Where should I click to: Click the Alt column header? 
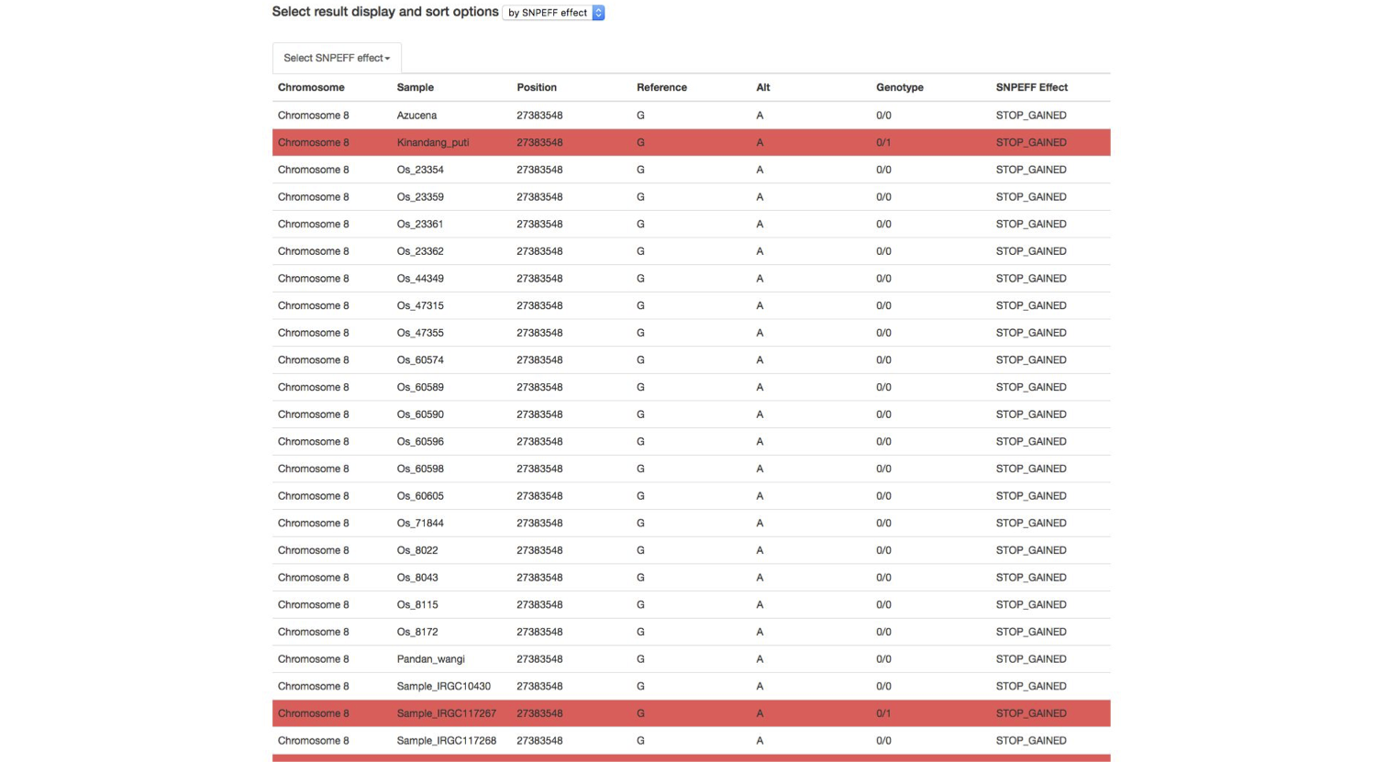763,87
